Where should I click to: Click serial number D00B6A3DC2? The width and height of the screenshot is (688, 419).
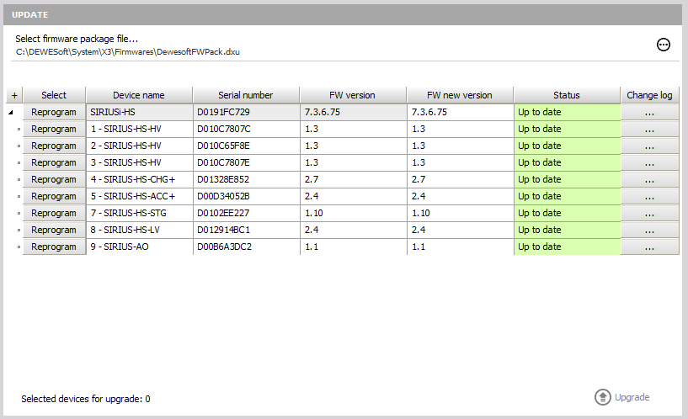click(246, 247)
